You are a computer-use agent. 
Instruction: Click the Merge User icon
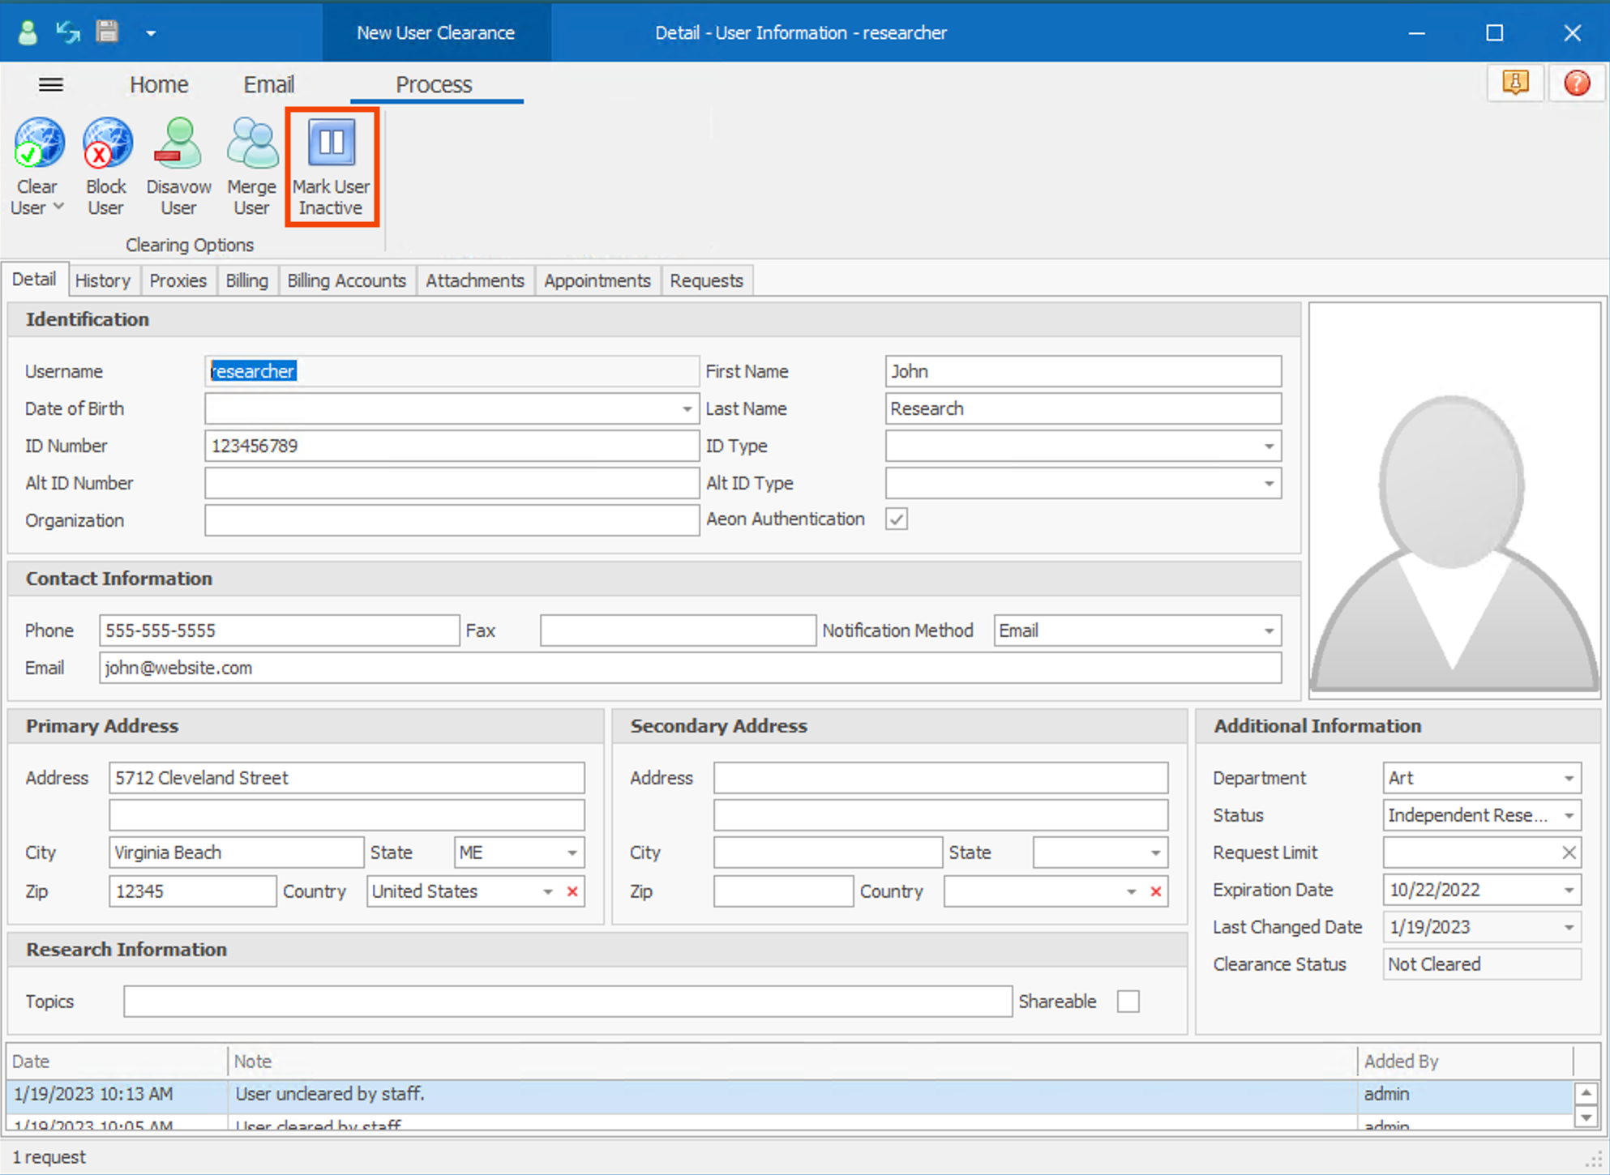(x=251, y=144)
